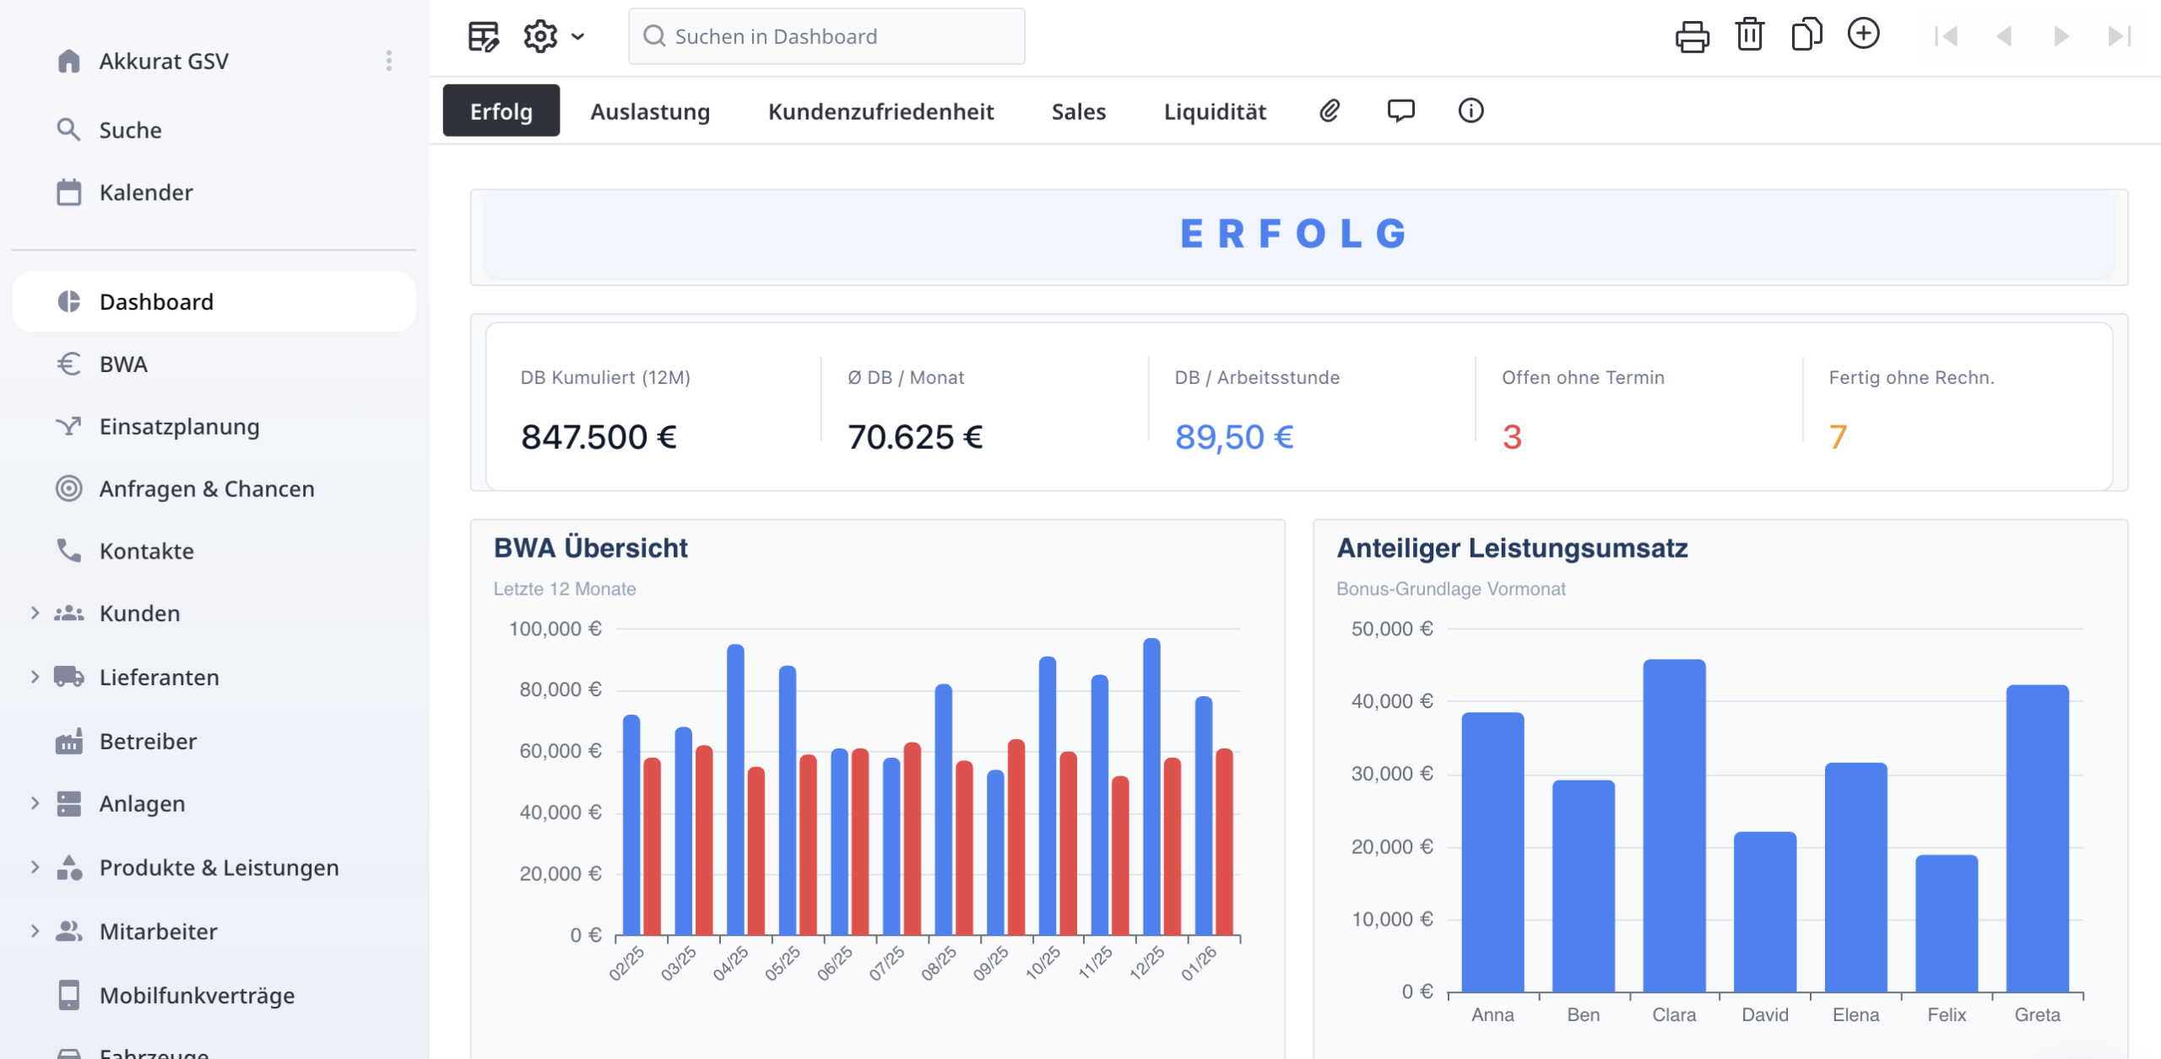Viewport: 2161px width, 1059px height.
Task: Switch to the Auslastung tab
Action: click(x=650, y=111)
